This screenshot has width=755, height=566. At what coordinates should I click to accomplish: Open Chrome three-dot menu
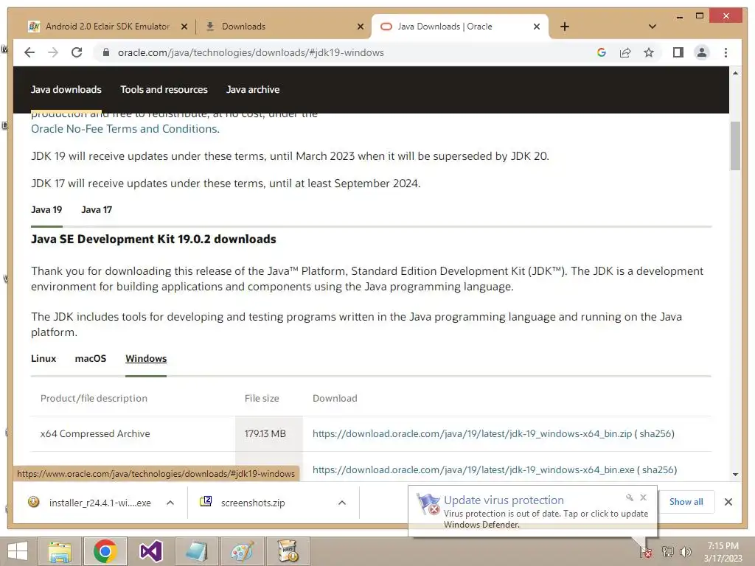[x=726, y=52]
